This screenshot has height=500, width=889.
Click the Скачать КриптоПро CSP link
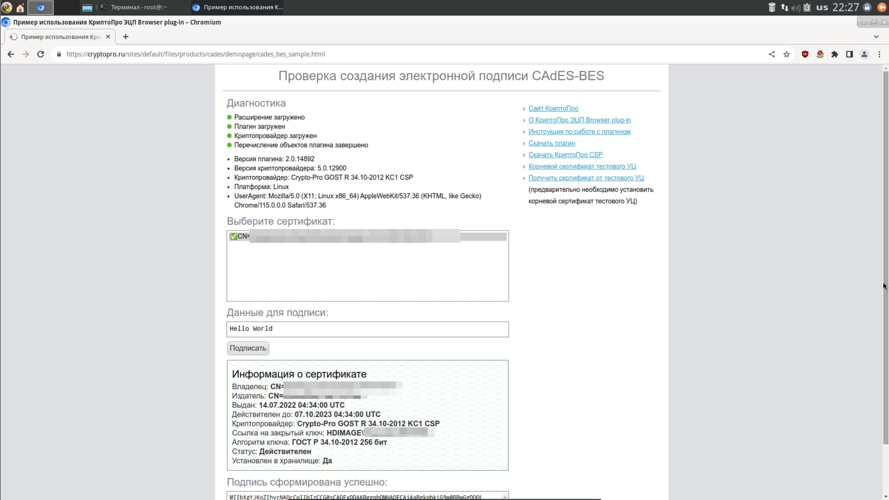[x=565, y=155]
